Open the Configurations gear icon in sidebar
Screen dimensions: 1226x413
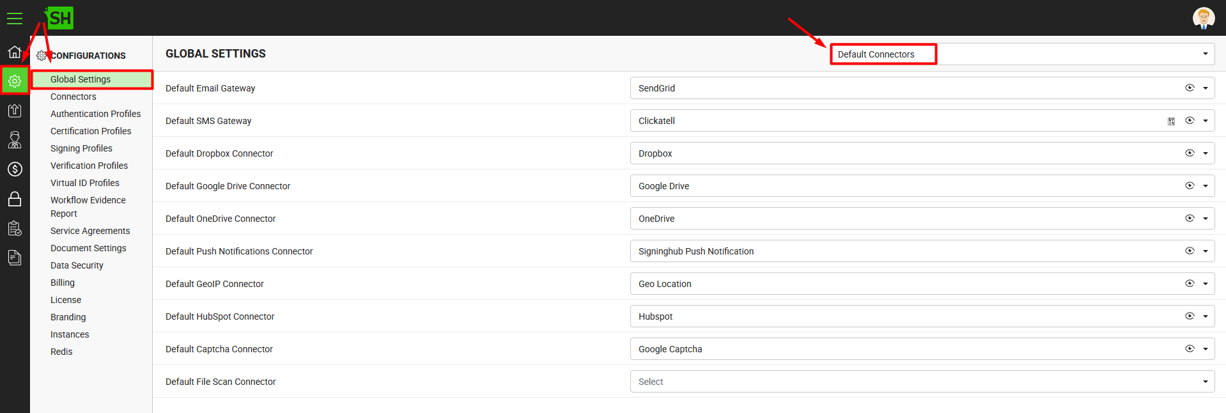point(15,81)
